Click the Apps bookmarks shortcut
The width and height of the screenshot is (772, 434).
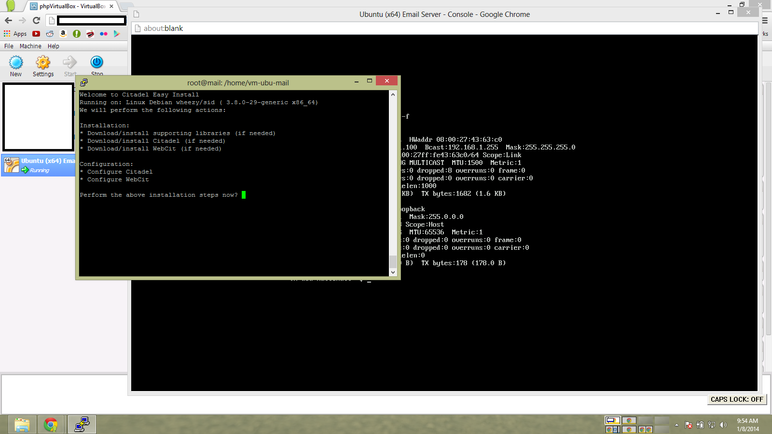pyautogui.click(x=15, y=34)
